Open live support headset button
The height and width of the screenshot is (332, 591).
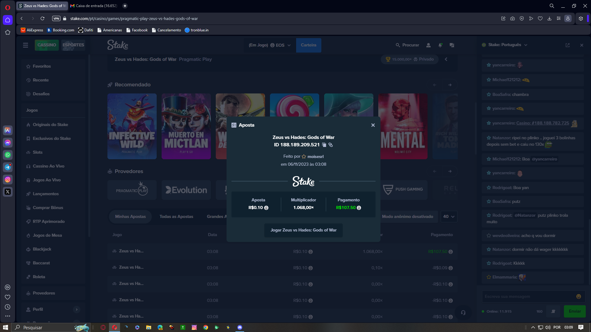coord(463,313)
